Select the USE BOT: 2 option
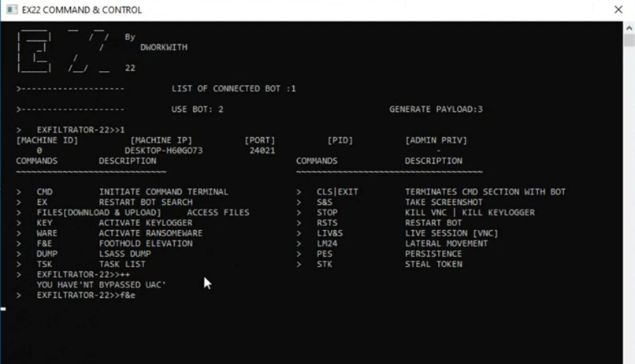 [x=197, y=110]
